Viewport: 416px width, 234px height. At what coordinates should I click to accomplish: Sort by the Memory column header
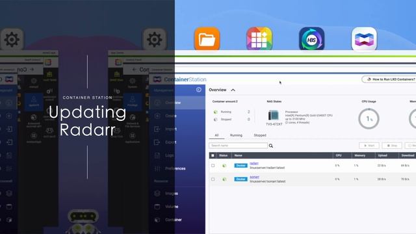pos(363,155)
